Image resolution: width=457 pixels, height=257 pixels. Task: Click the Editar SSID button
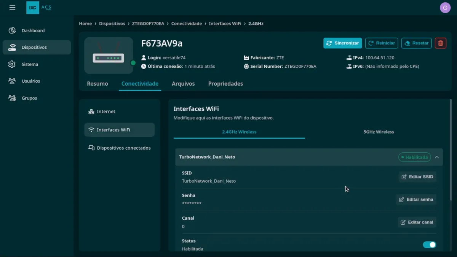pos(417,177)
